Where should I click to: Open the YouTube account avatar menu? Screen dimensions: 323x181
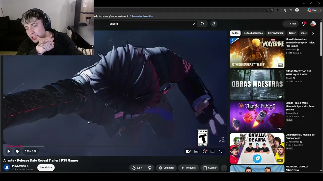click(x=313, y=24)
